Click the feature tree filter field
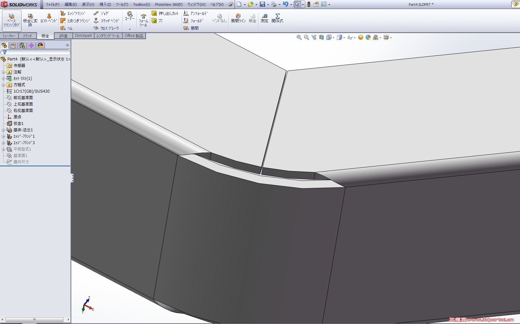Viewport: 520px width, 324px height. (35, 52)
